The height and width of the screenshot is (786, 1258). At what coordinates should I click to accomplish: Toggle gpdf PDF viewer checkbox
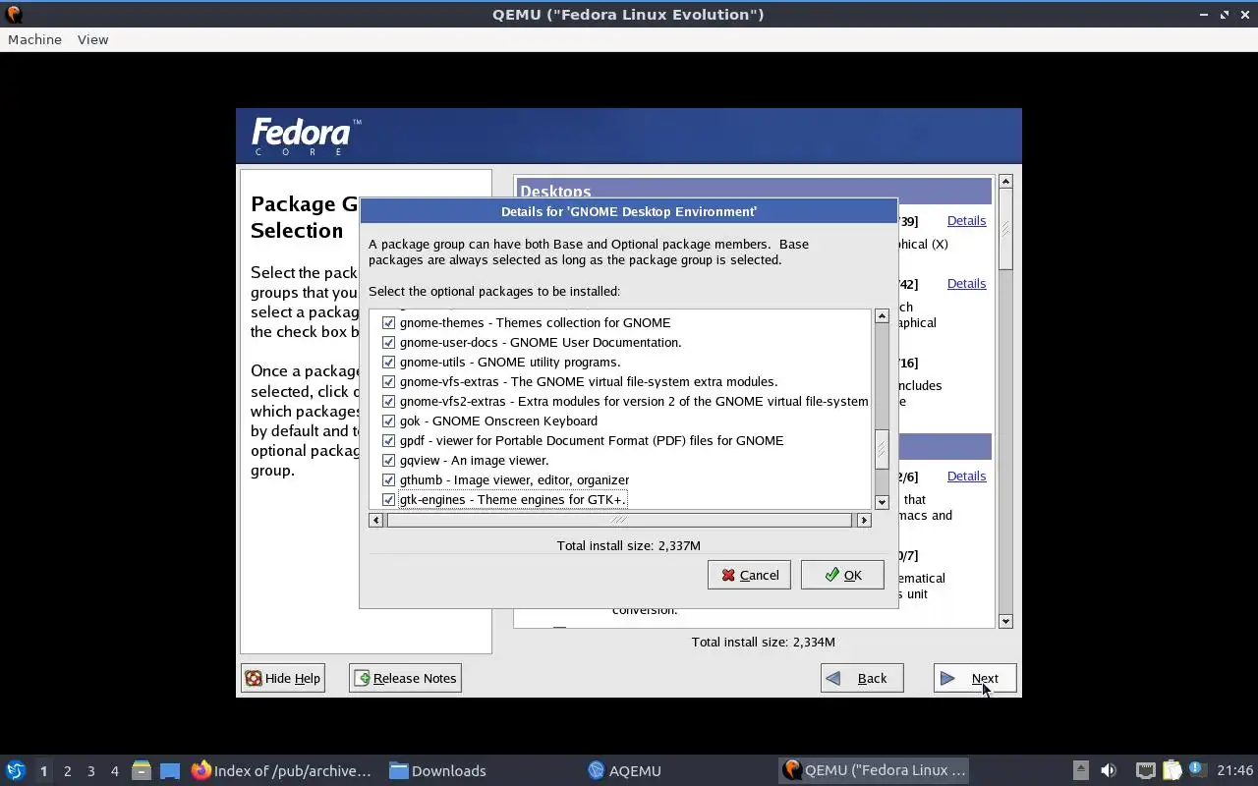point(388,440)
